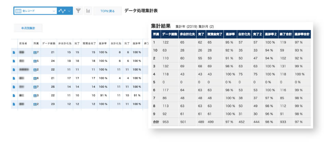Click the 非自計化先 column header in record list
324x160 pixels.
pyautogui.click(x=65, y=44)
